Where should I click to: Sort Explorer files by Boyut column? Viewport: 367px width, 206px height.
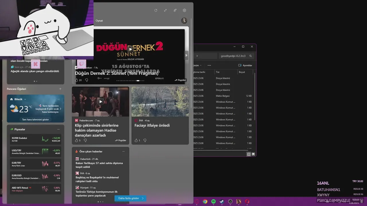point(245,72)
